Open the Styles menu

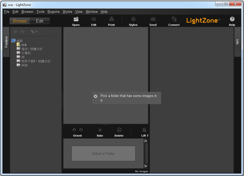point(67,12)
